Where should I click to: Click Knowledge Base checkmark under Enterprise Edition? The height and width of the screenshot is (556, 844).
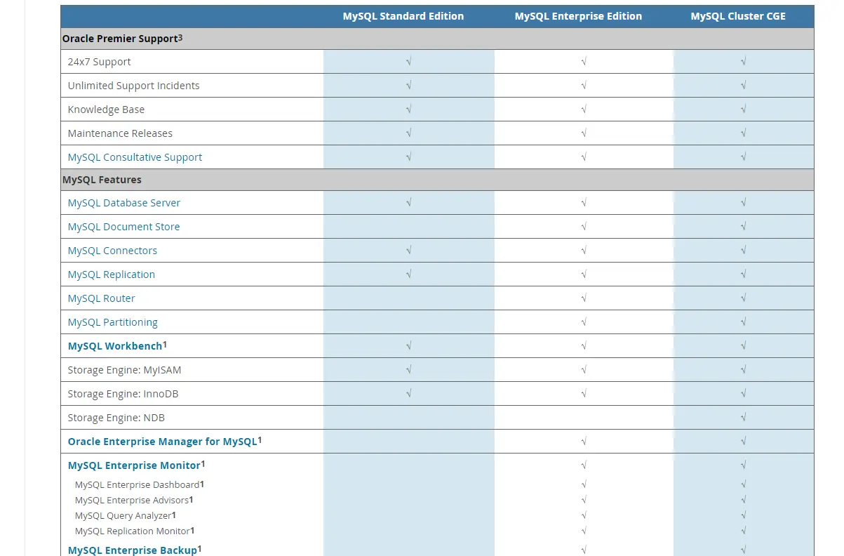pyautogui.click(x=584, y=110)
